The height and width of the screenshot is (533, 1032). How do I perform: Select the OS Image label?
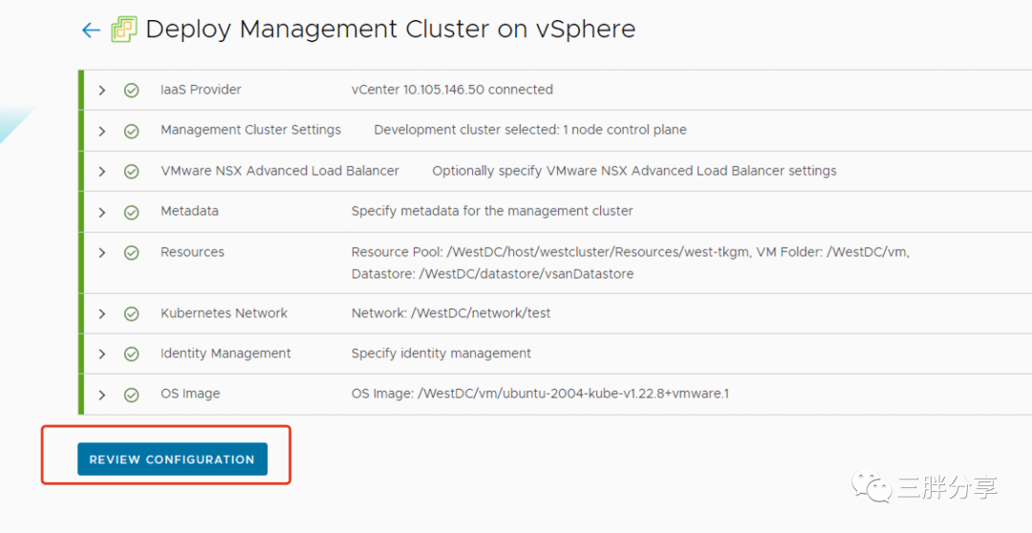coord(190,394)
